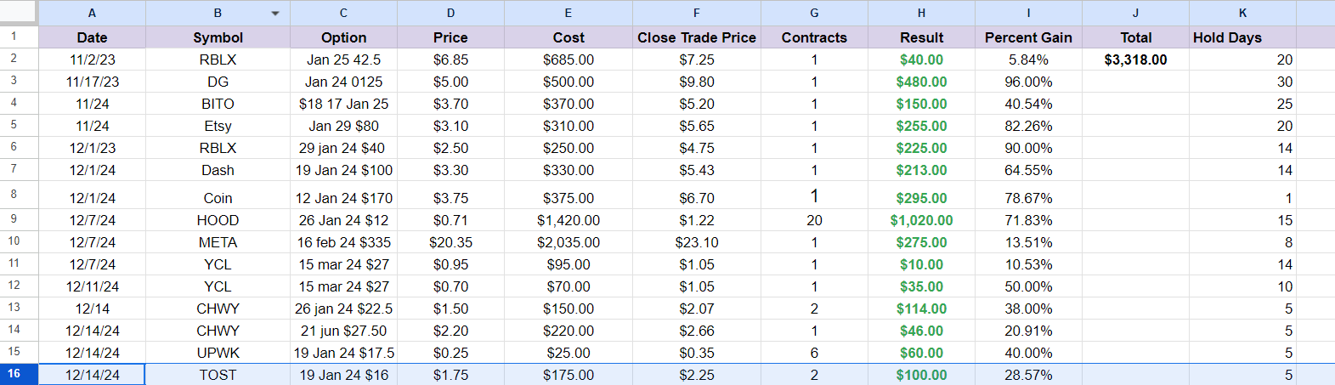This screenshot has width=1335, height=385.
Task: Select option cell 21 jun $27.50
Action: click(343, 331)
